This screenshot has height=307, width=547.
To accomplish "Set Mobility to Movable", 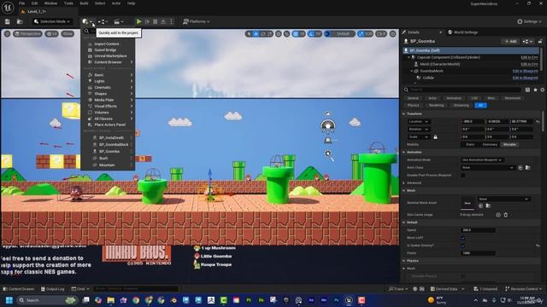I will (509, 144).
